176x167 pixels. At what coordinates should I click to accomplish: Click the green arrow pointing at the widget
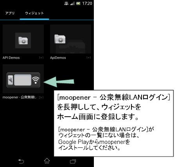click(x=59, y=82)
